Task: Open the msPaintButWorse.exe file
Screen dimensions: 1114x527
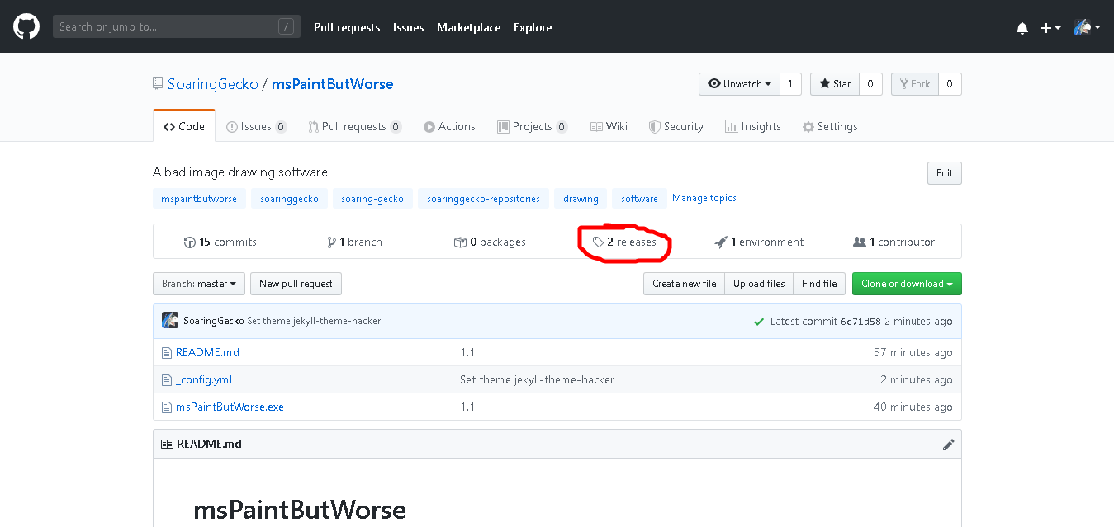Action: point(230,407)
